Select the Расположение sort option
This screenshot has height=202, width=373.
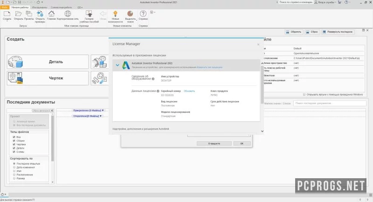[14, 174]
